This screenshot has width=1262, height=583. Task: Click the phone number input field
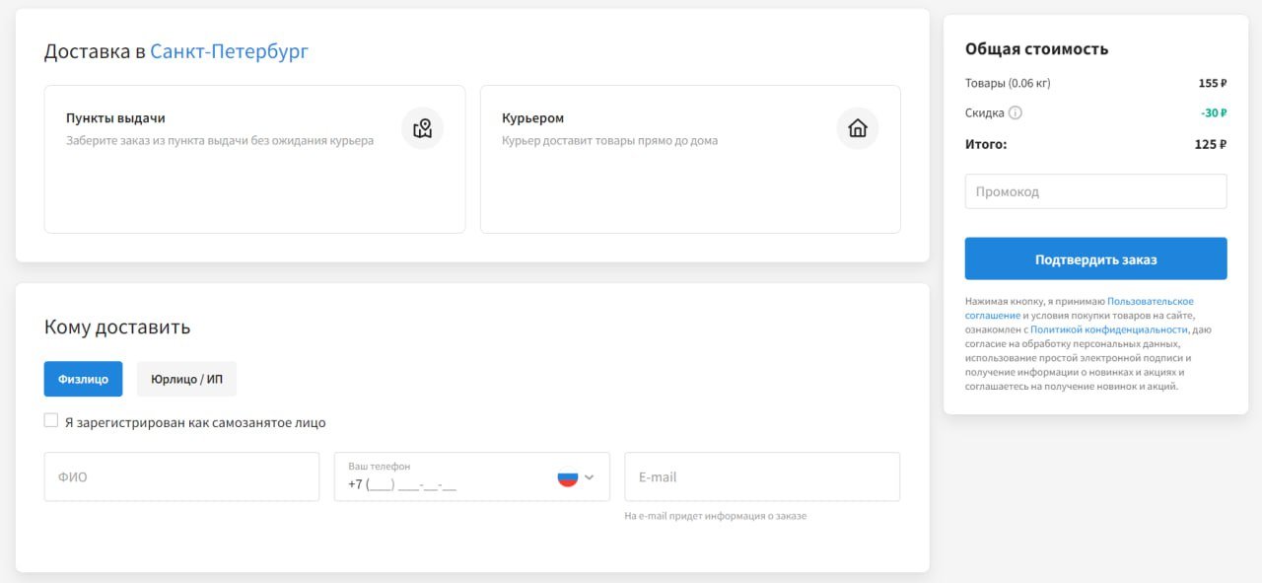(x=444, y=484)
